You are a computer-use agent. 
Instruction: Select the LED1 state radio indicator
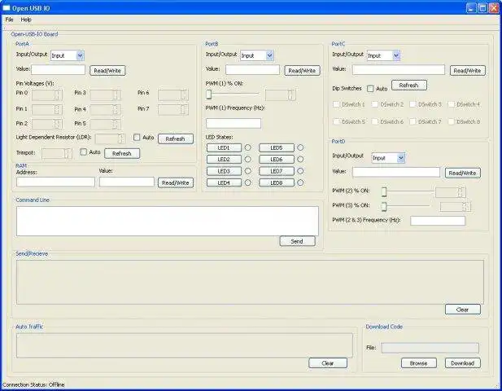tap(248, 147)
